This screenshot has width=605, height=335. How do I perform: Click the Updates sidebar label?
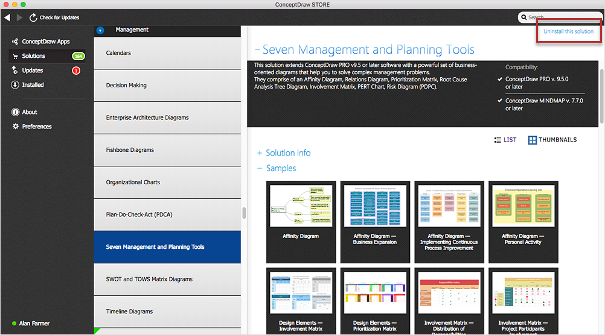(33, 70)
